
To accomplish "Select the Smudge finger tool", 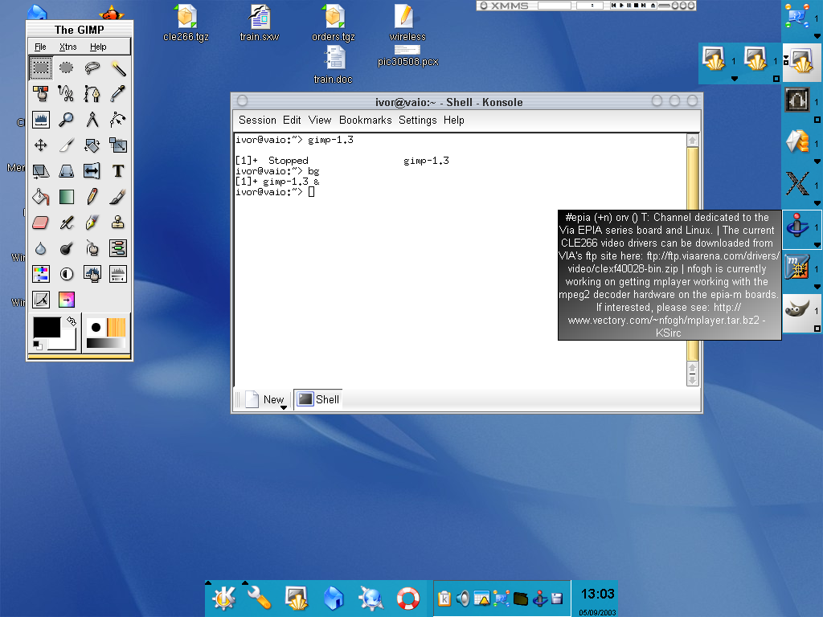I will coord(92,247).
